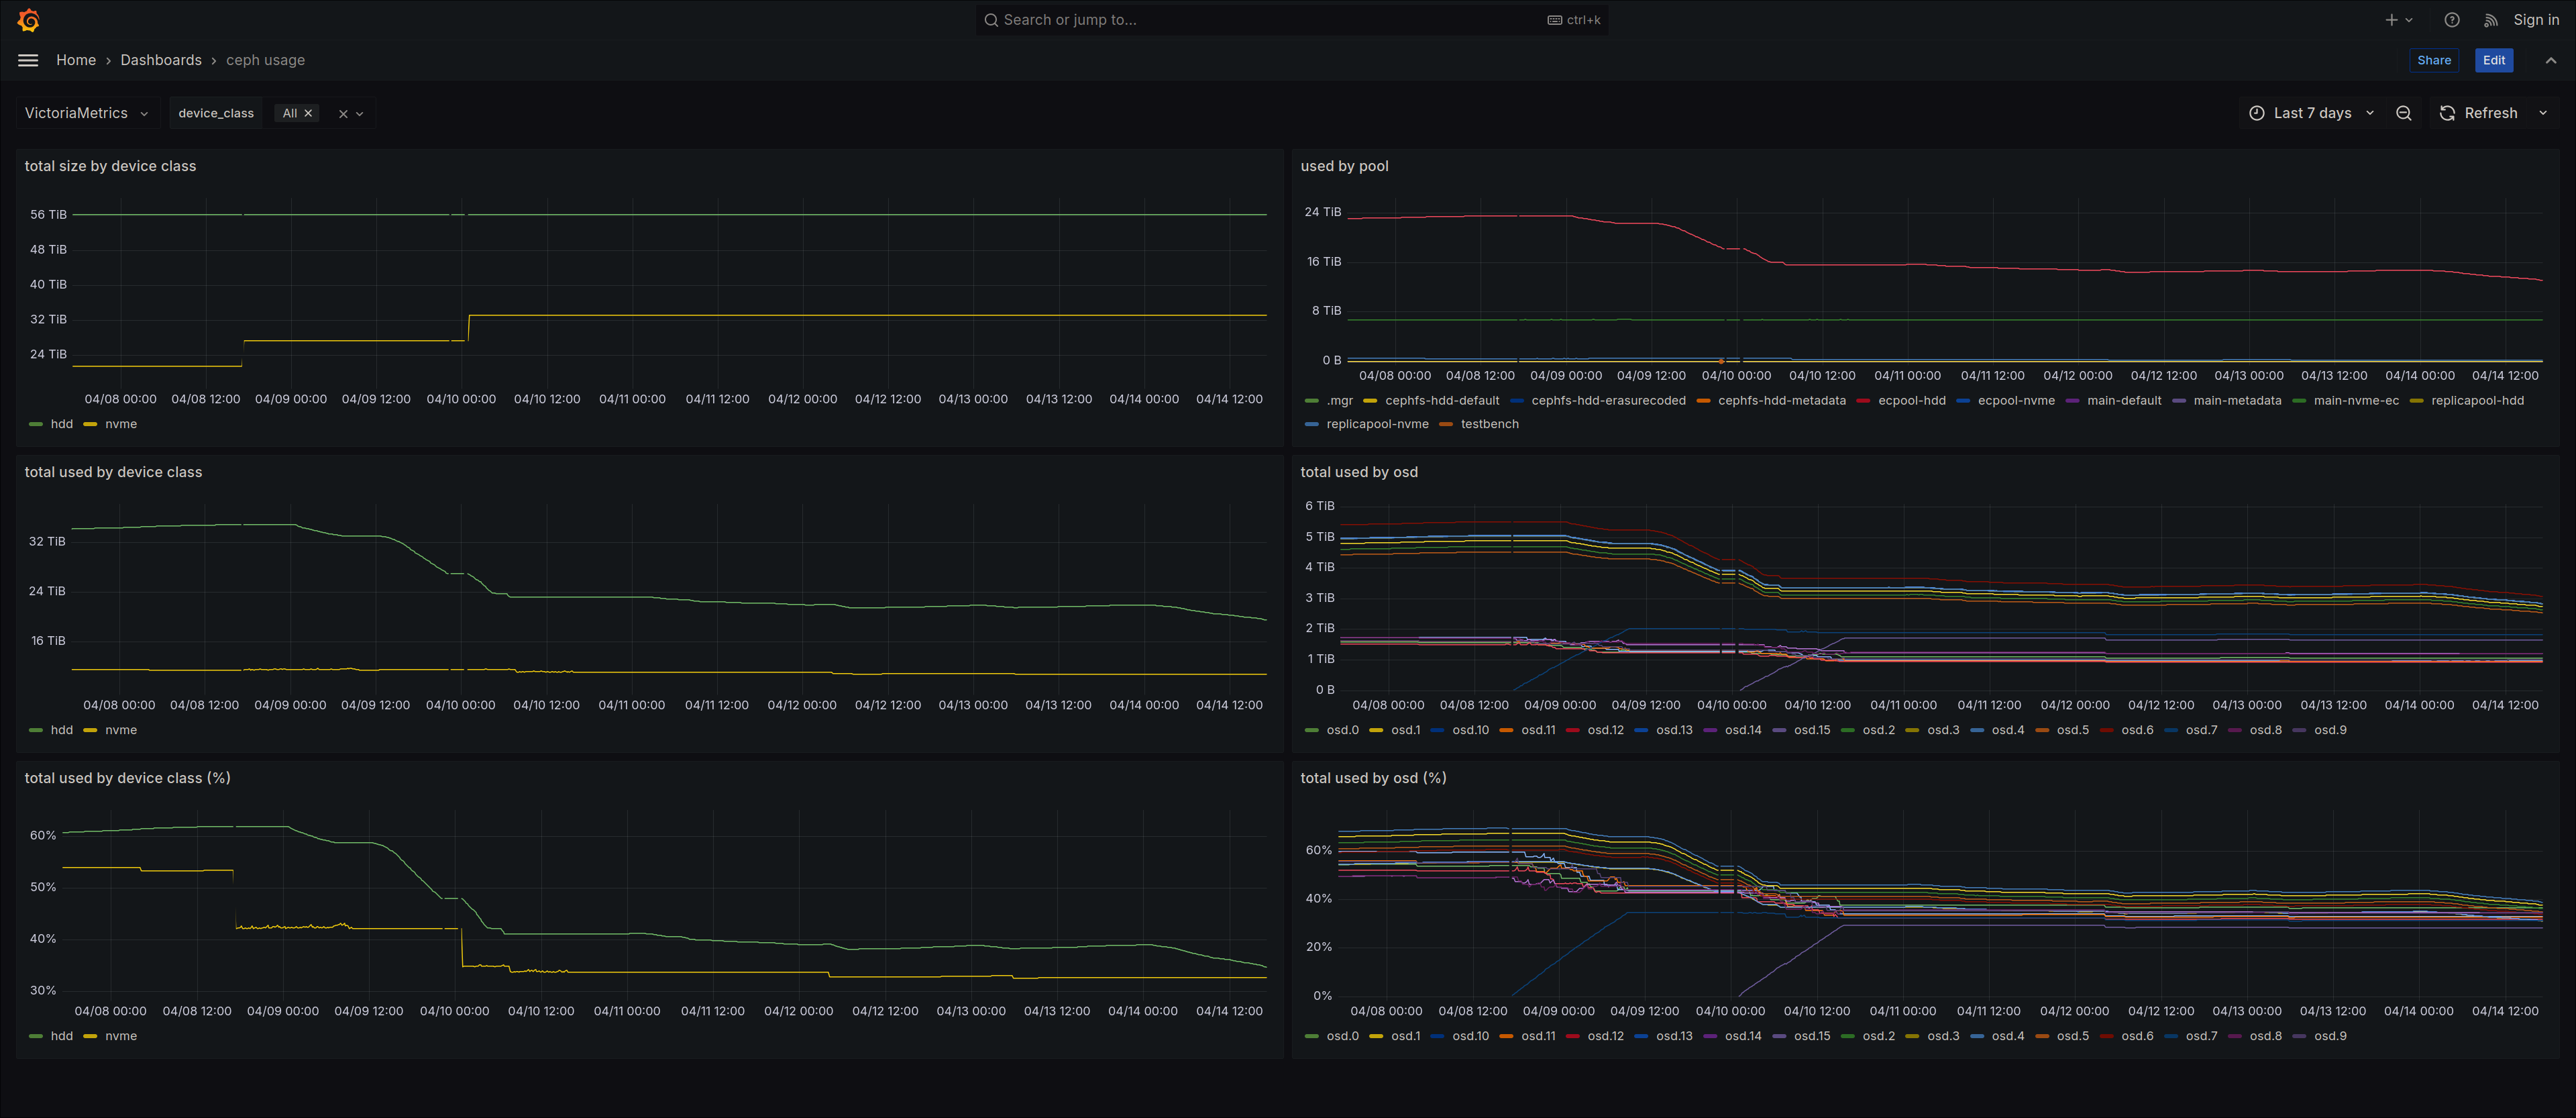The width and height of the screenshot is (2576, 1118).
Task: Click the Grafana logo icon
Action: point(29,20)
